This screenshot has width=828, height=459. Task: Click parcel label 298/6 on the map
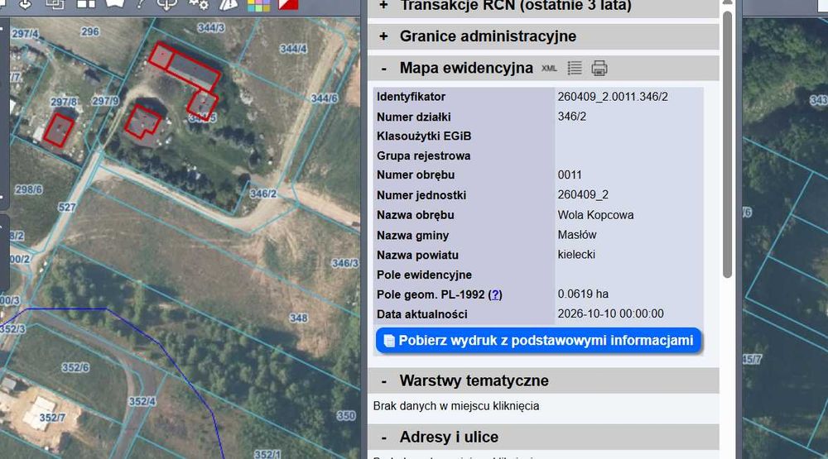(x=28, y=189)
